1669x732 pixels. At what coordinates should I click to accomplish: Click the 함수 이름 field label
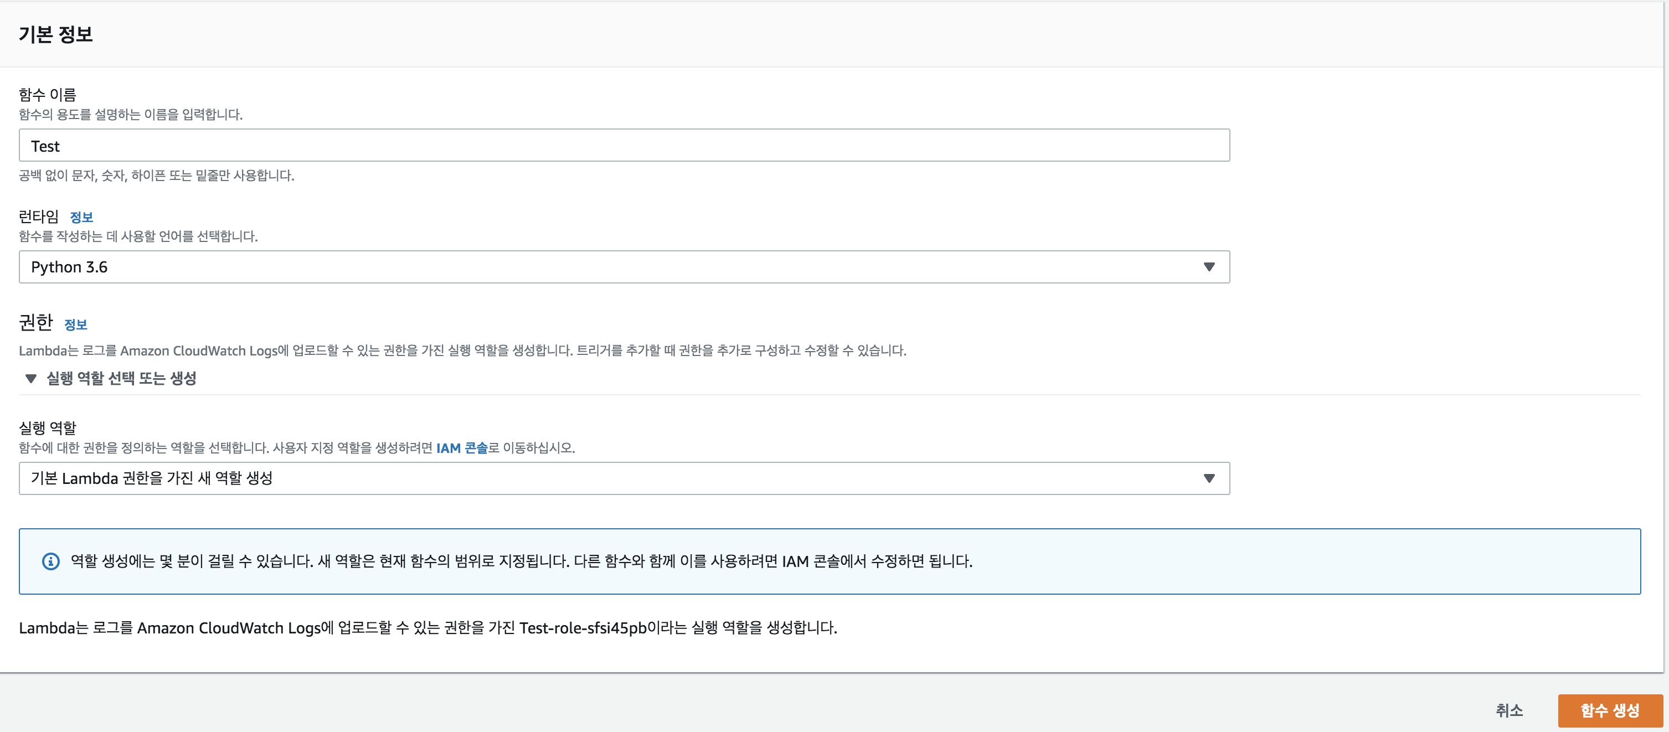(x=47, y=95)
